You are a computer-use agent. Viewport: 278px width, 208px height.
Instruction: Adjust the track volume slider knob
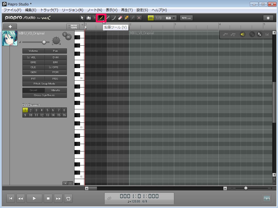44,42
